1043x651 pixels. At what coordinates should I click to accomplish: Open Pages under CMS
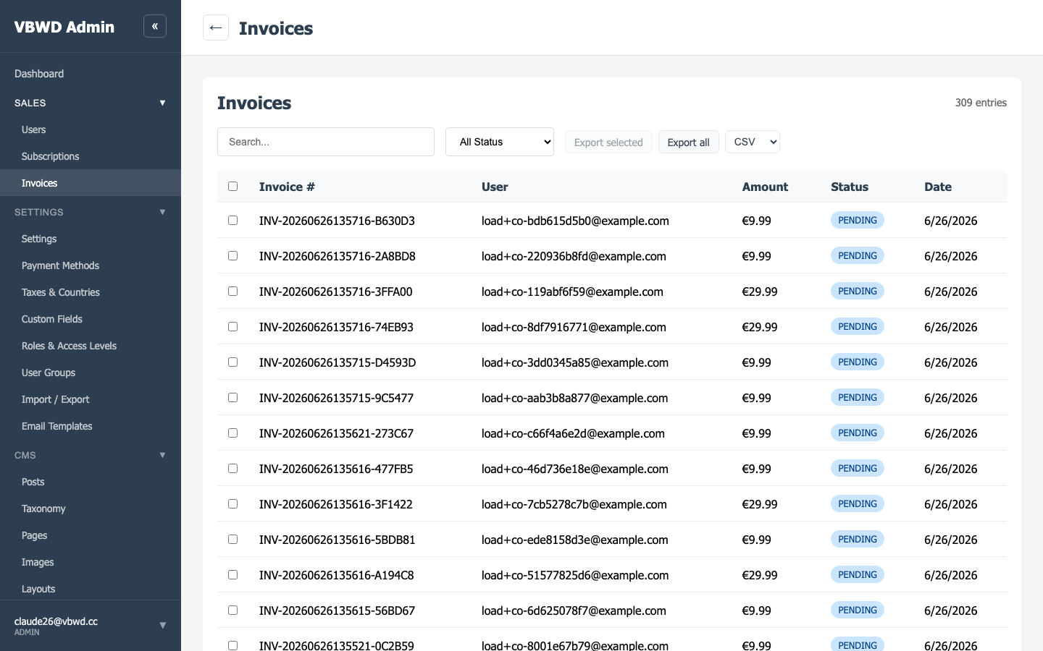pyautogui.click(x=91, y=535)
